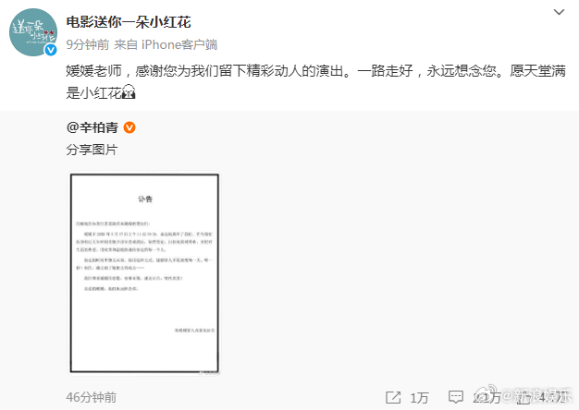Click the blue verified badge on avatar

(x=51, y=50)
